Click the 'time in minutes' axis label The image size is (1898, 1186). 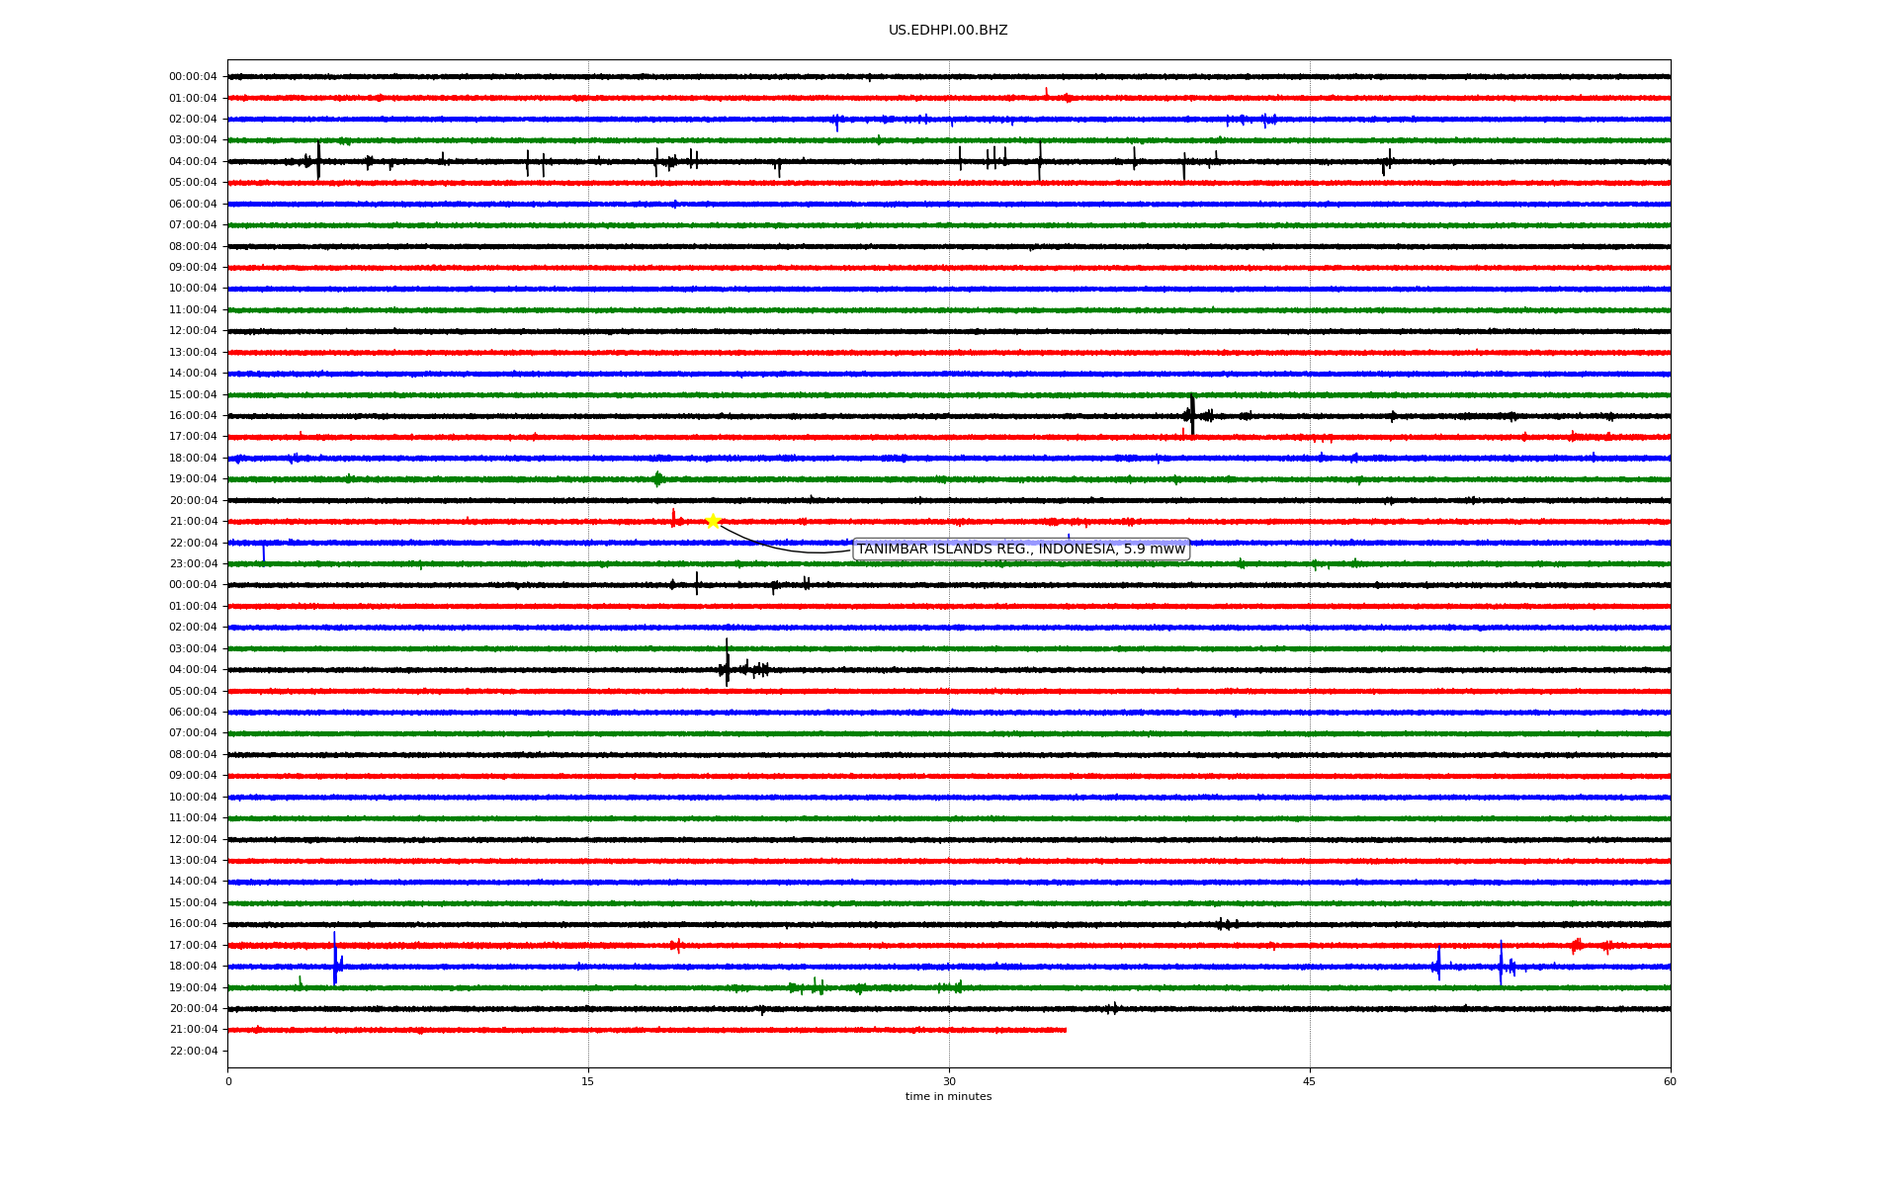(x=948, y=1097)
